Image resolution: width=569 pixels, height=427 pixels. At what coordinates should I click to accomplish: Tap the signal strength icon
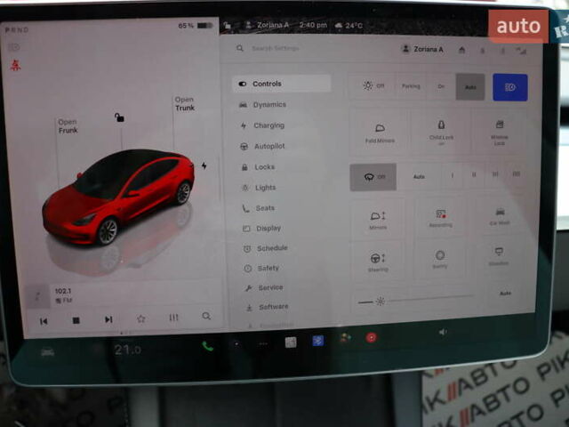pyautogui.click(x=522, y=52)
